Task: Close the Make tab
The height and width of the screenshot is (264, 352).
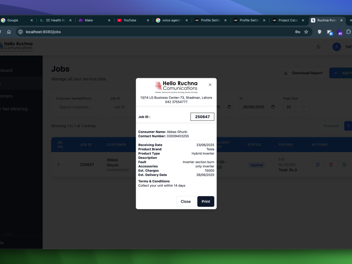Action: (109, 20)
